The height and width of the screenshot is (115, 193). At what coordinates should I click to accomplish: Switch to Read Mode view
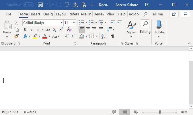click(x=114, y=112)
